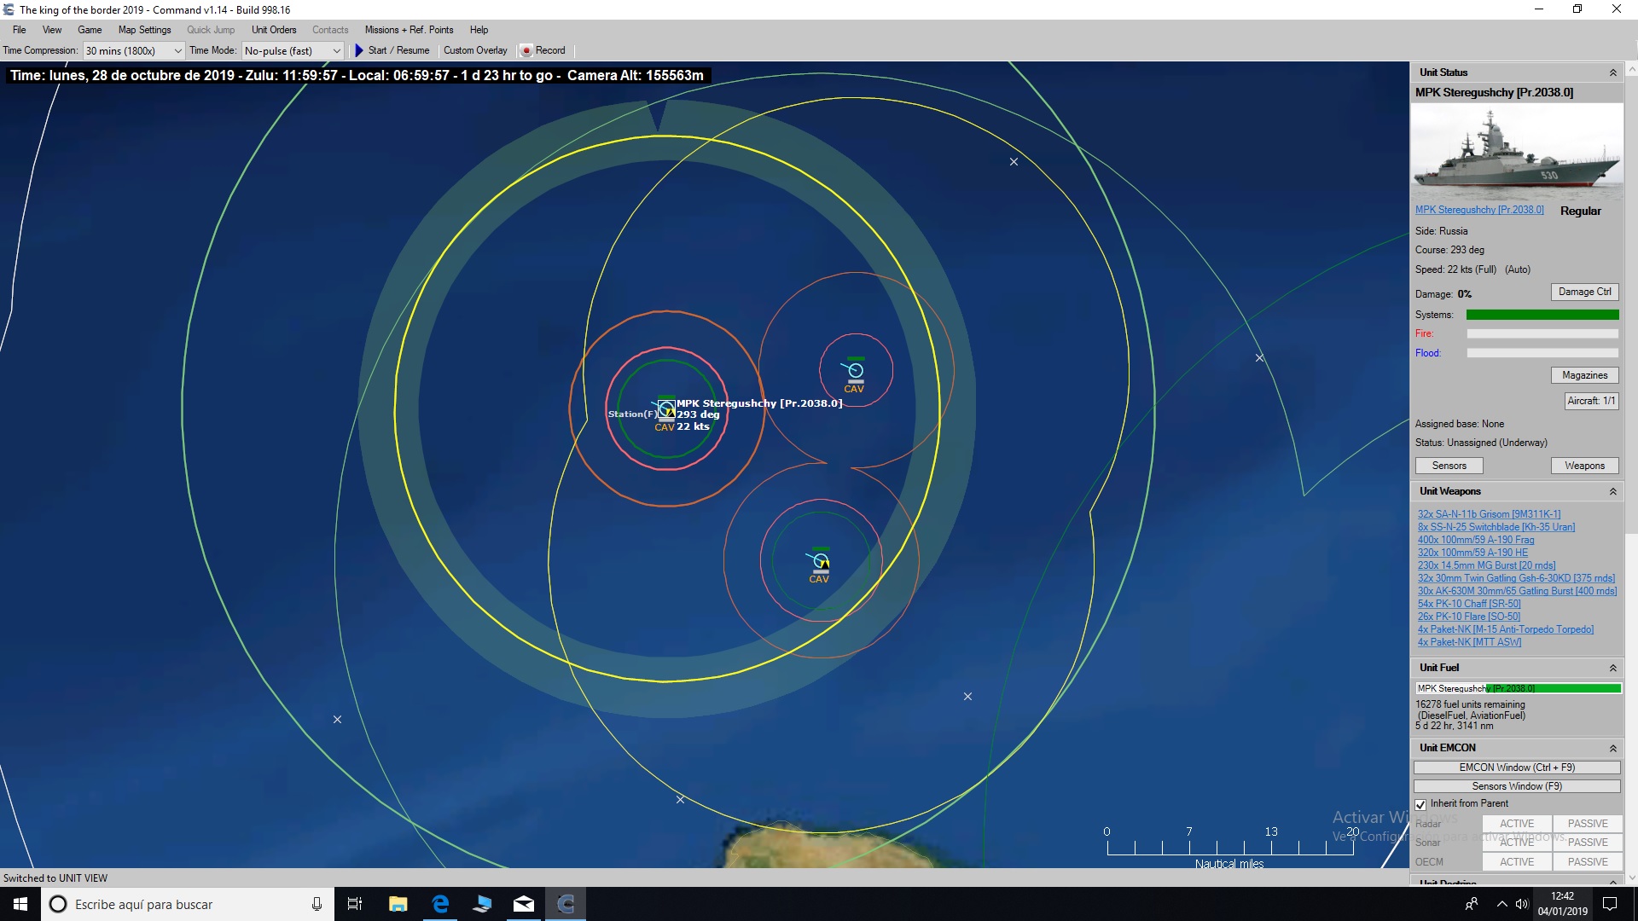1638x921 pixels.
Task: Click the Magazines button
Action: coord(1583,375)
